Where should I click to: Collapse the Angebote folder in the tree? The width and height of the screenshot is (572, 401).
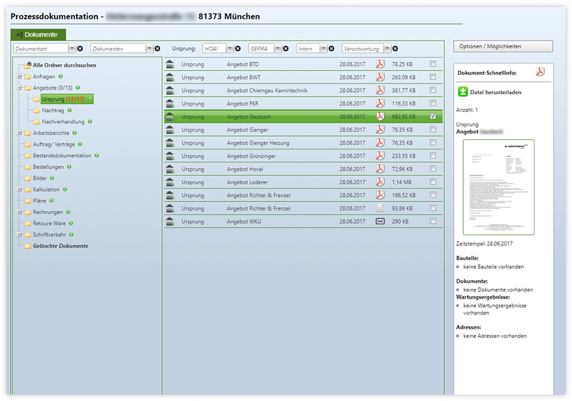click(x=19, y=88)
